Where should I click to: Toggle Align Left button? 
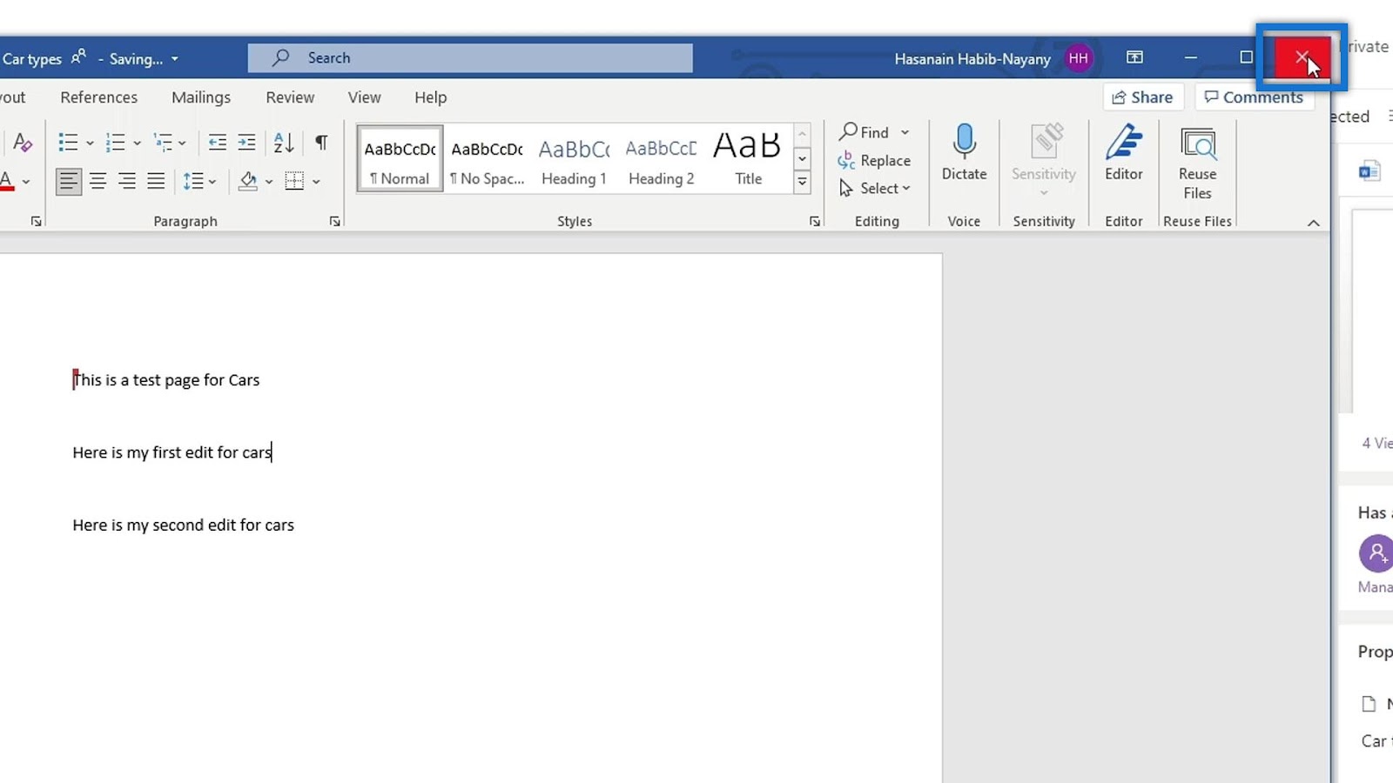(x=69, y=181)
